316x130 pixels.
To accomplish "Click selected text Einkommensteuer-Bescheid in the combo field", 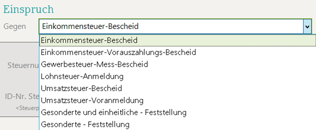I will (x=90, y=26).
